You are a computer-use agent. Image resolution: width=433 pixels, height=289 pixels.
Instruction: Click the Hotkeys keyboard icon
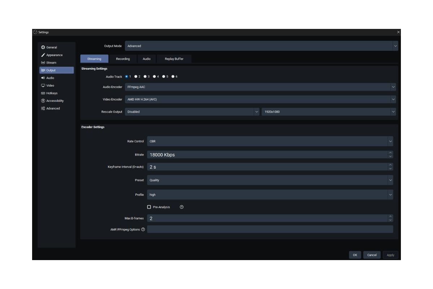[43, 93]
